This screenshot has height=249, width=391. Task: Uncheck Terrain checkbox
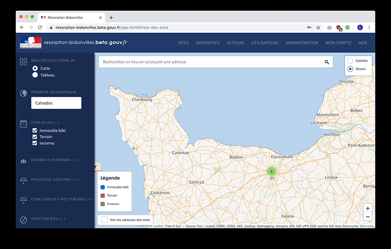(35, 136)
